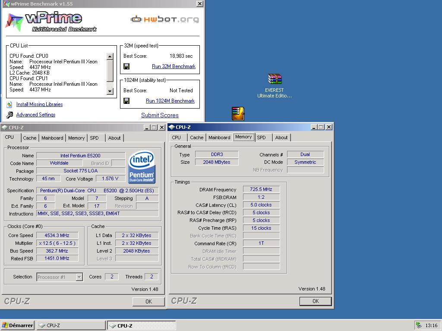Open Cache tab in right CPU-Z window
This screenshot has width=442, height=331.
click(197, 137)
